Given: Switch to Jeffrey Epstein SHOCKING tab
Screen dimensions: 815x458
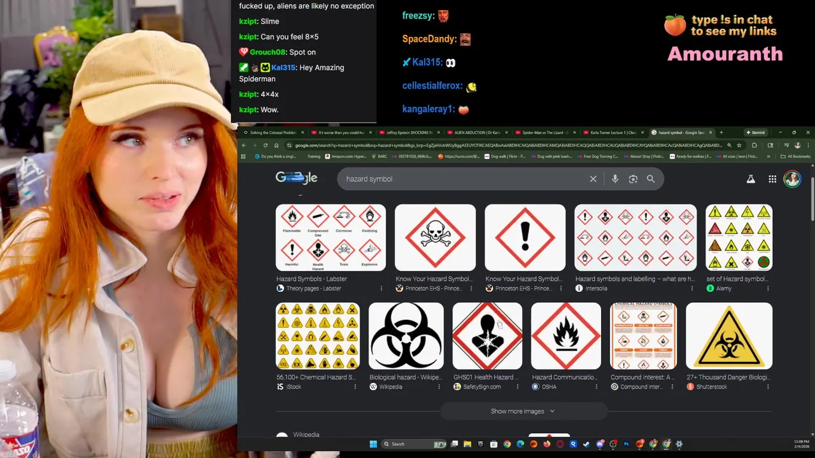Looking at the screenshot, I should (409, 132).
